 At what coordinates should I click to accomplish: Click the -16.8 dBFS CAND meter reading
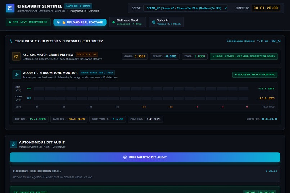[266, 98]
